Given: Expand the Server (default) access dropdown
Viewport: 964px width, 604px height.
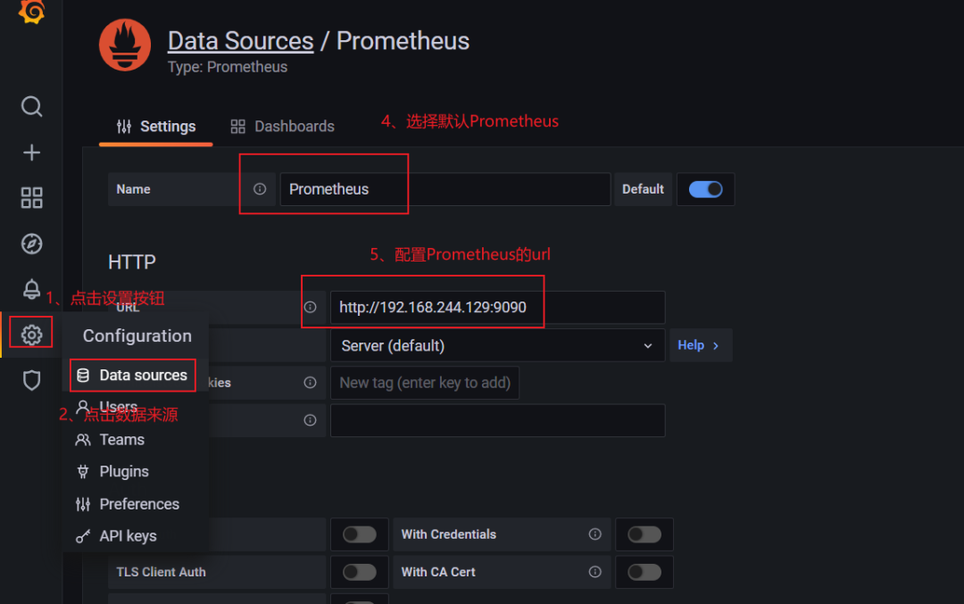Looking at the screenshot, I should (497, 345).
